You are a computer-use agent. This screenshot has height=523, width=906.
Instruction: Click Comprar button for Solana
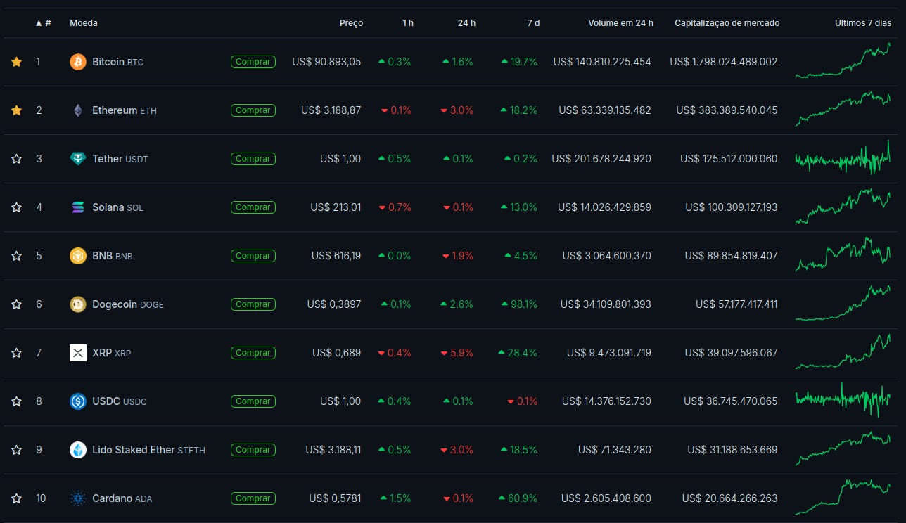tap(253, 207)
